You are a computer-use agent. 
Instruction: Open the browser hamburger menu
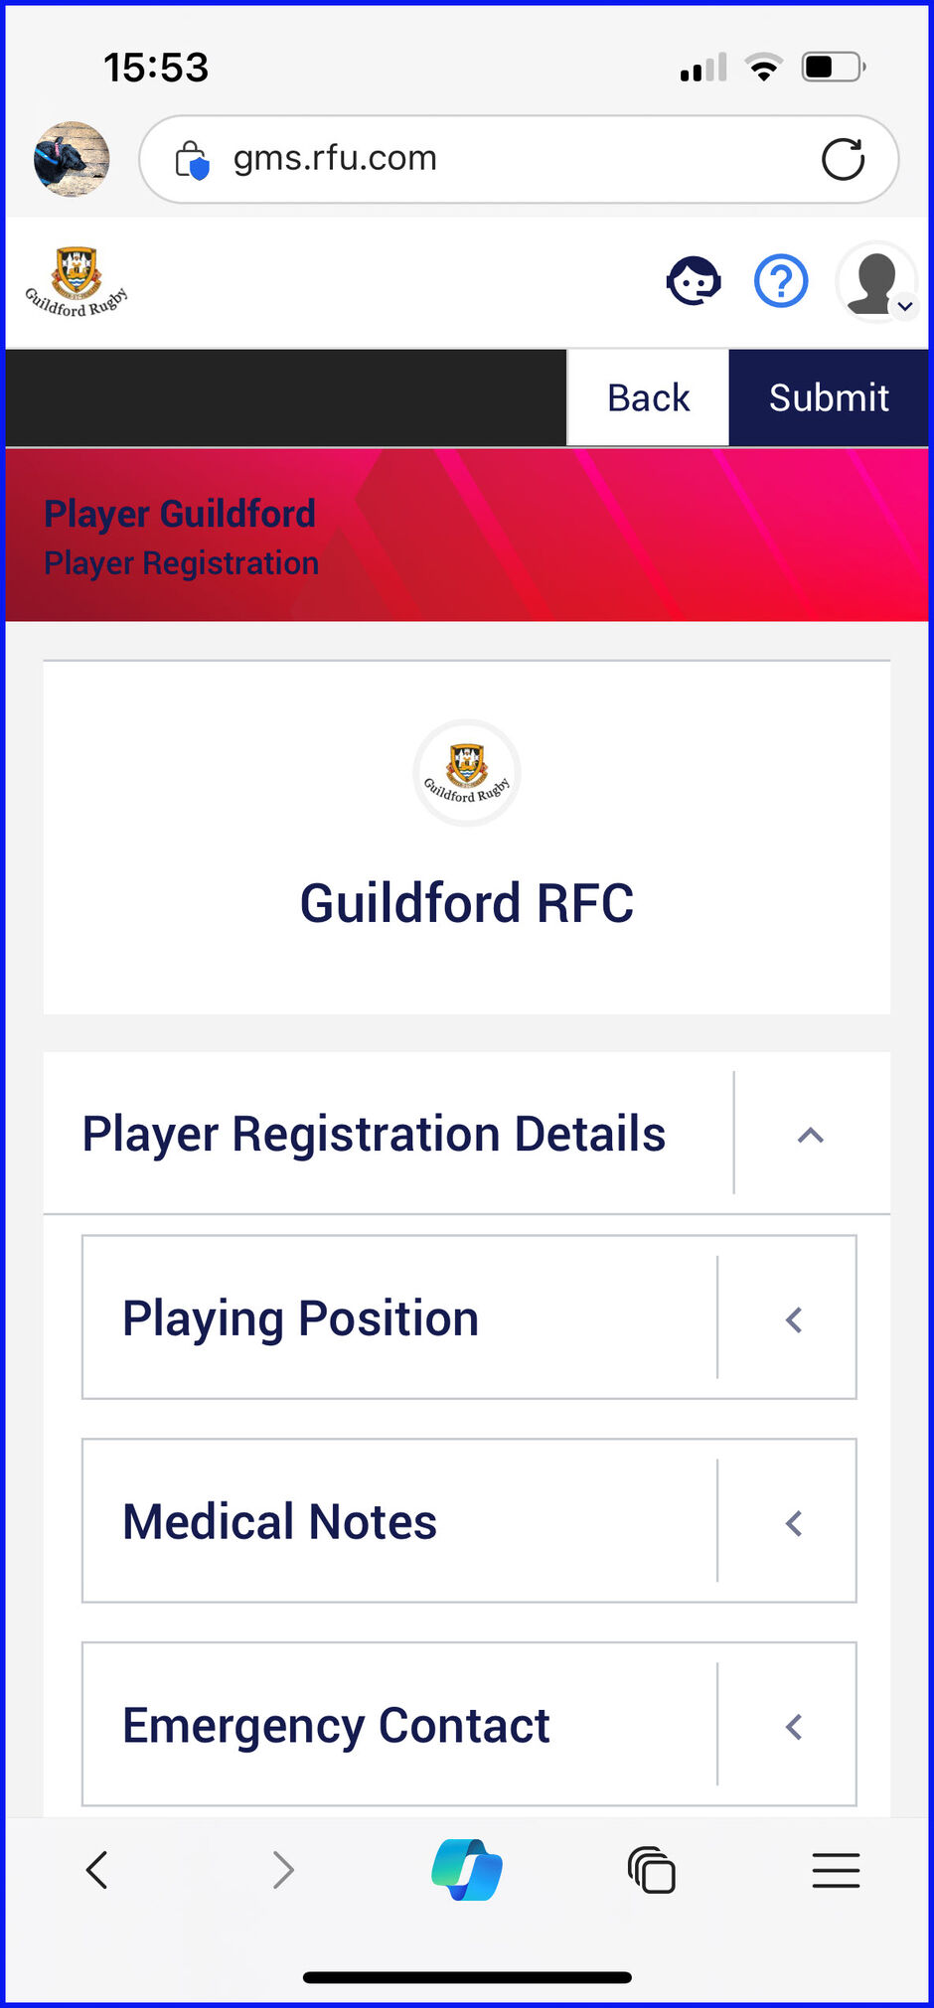836,1870
